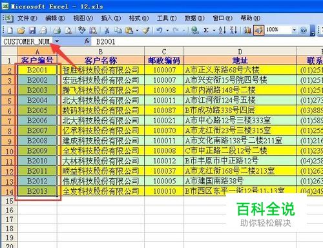Save the workbook using the floppy disk icon

click(x=32, y=30)
